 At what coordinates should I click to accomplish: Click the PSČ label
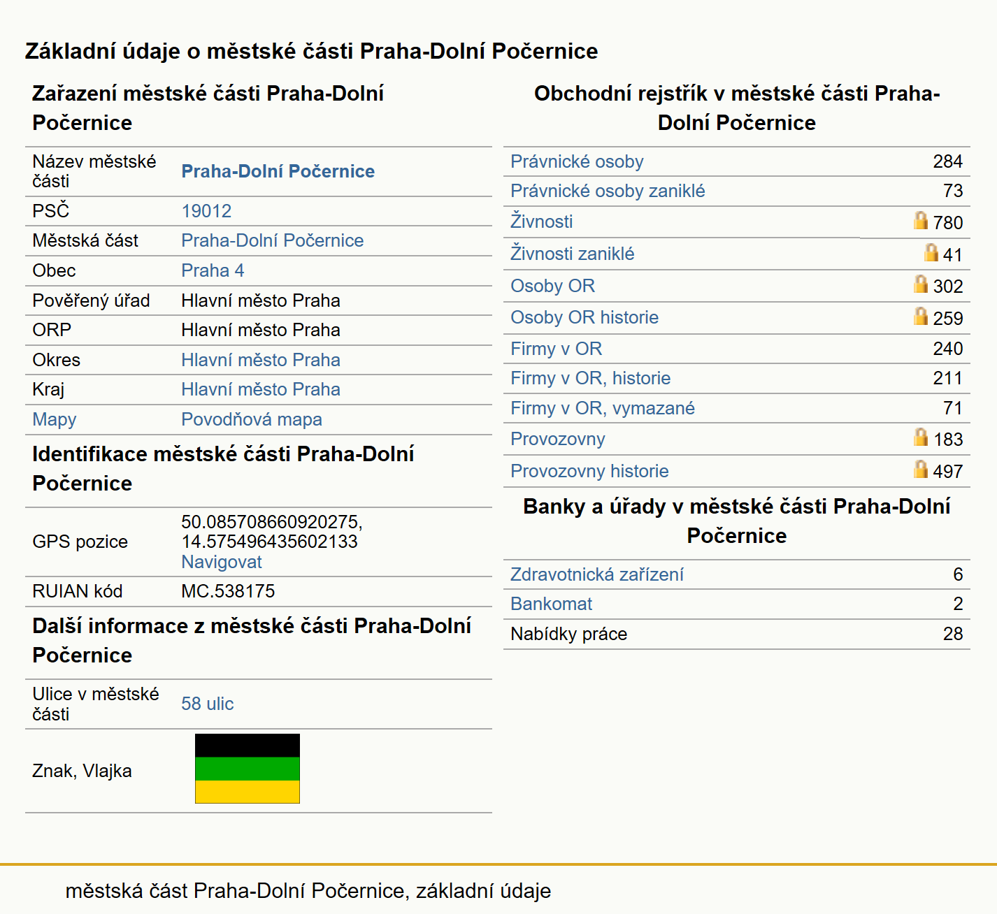point(50,210)
